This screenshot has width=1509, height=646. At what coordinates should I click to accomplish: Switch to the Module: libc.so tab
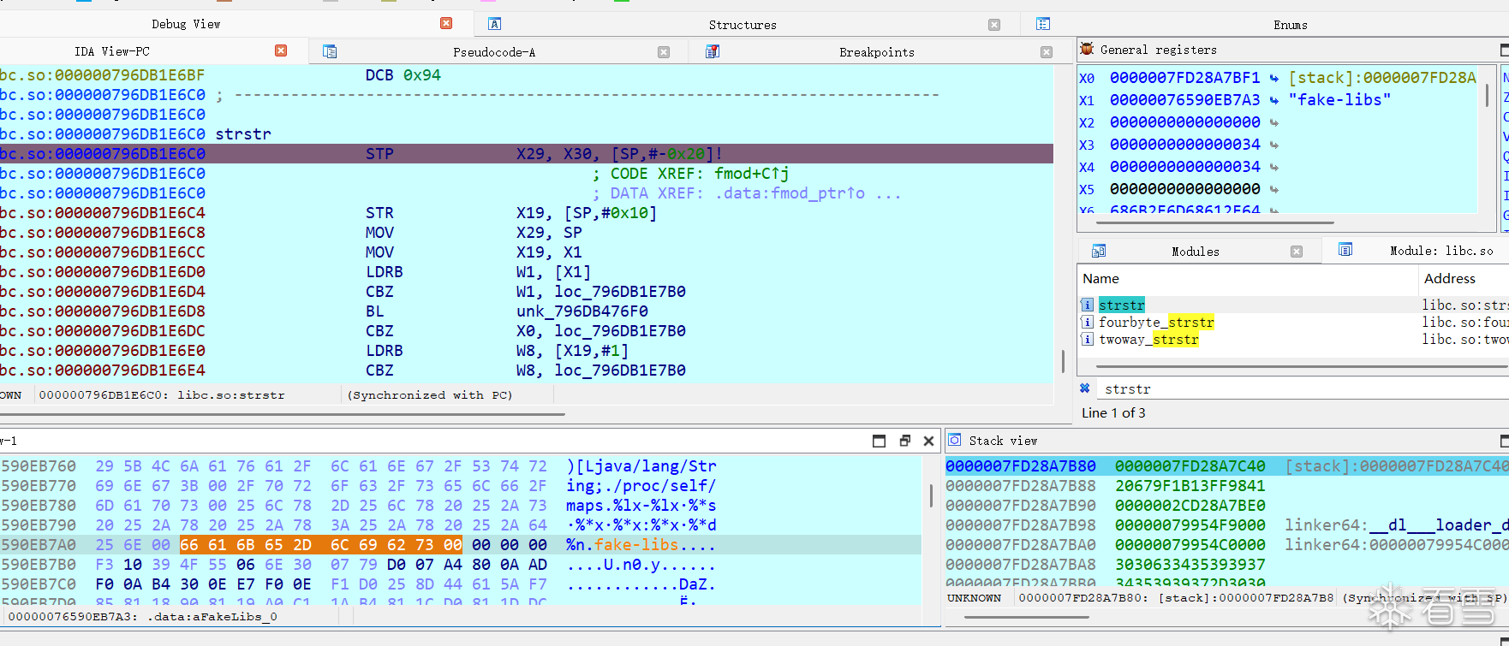click(1441, 251)
